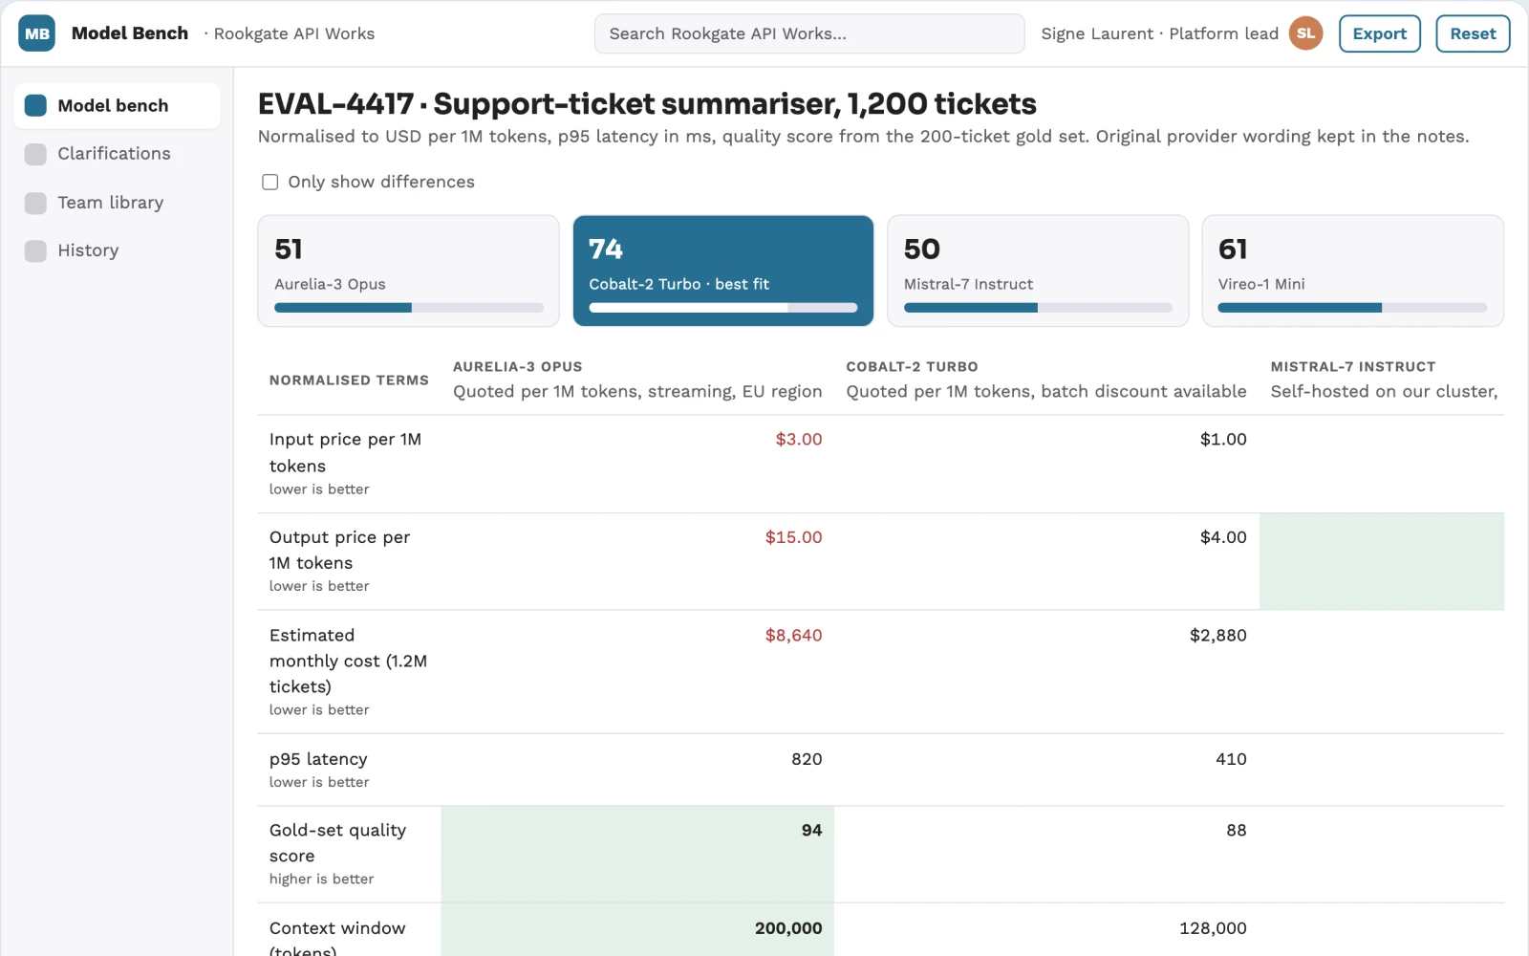
Task: Click the Reset button
Action: tap(1473, 33)
